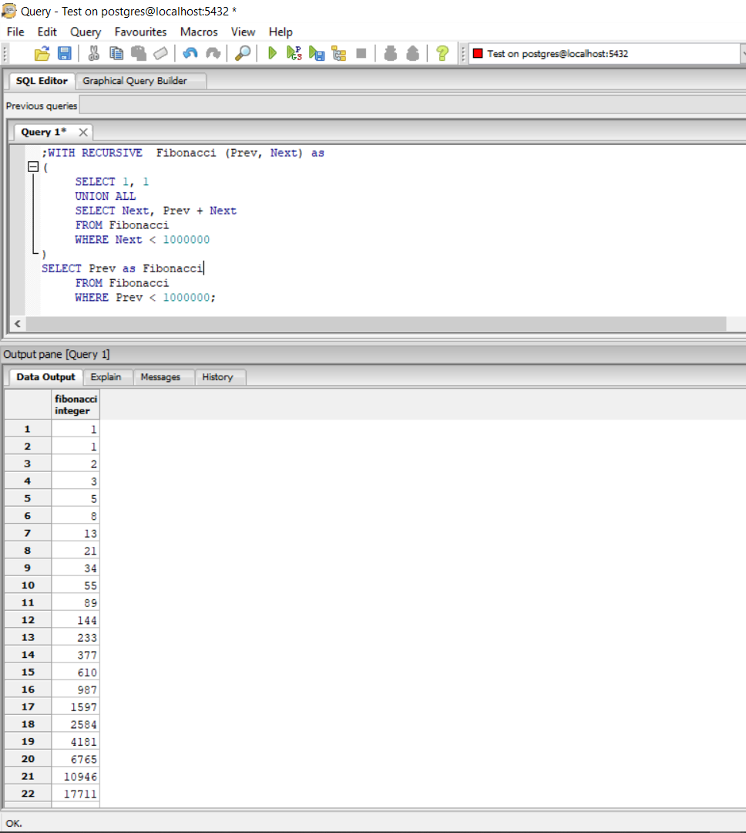Execute the query with the green play icon
Screen dimensions: 746x833
[271, 52]
